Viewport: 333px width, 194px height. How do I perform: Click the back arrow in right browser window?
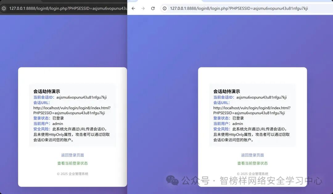pos(133,9)
